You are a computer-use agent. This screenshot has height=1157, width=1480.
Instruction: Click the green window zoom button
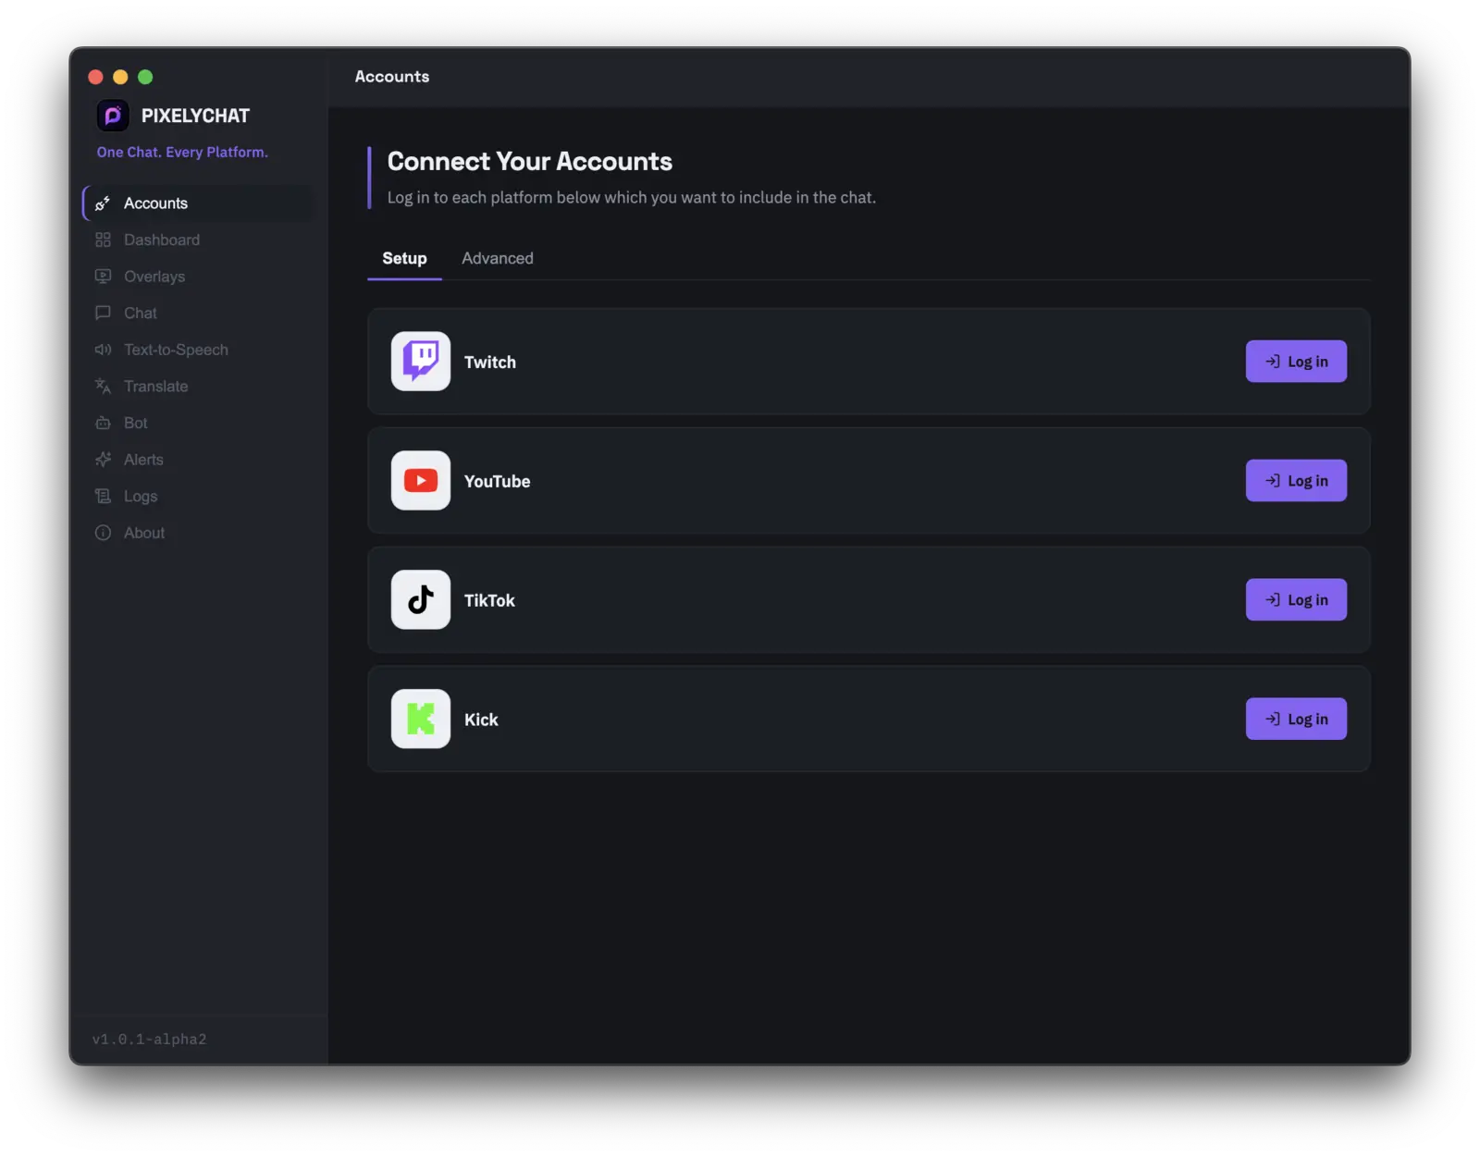click(x=145, y=77)
